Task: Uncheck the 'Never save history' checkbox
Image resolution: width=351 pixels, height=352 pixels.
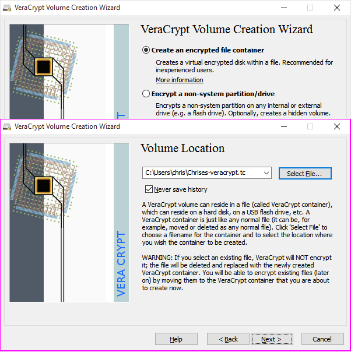Action: (x=149, y=189)
